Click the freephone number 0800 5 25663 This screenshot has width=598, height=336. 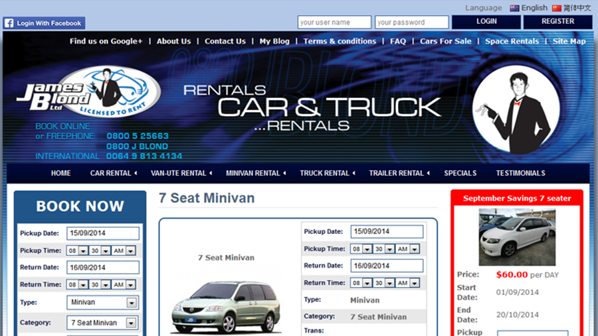[138, 137]
